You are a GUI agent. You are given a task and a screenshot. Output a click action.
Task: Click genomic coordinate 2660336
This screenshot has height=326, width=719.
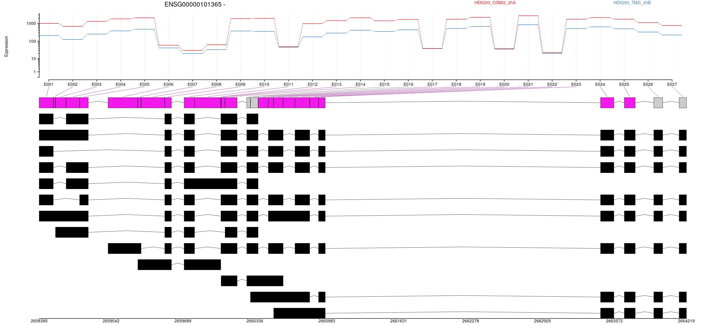pyautogui.click(x=255, y=321)
